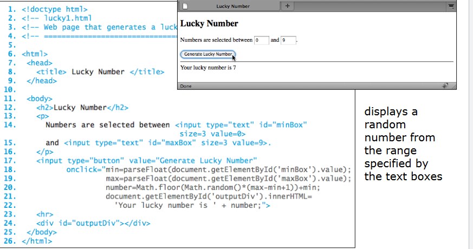
Task: Click the 'displays a random number' caption text
Action: click(403, 144)
